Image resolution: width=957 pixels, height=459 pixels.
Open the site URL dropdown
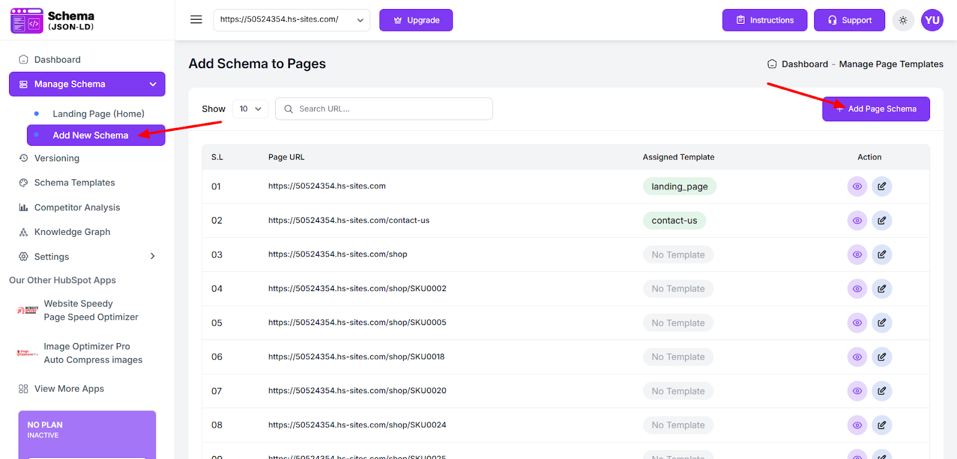[291, 20]
